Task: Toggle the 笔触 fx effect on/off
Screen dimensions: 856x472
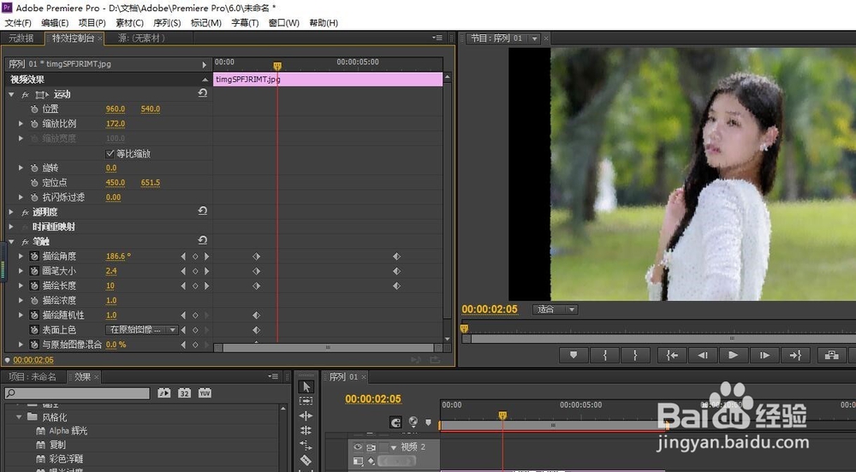Action: click(x=25, y=241)
